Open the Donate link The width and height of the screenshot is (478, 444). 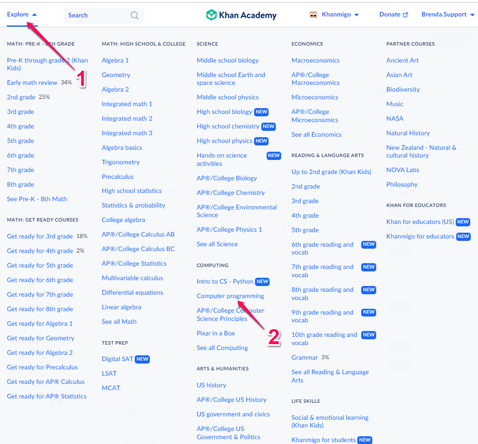(x=394, y=15)
